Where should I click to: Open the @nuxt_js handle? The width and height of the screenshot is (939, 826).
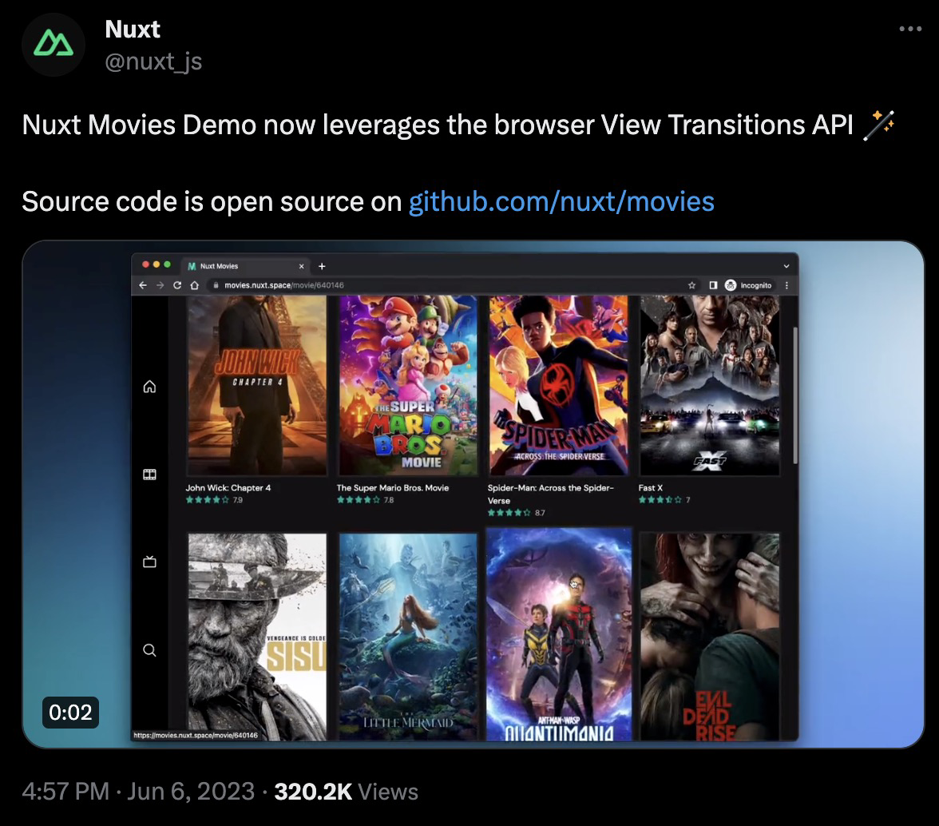[153, 61]
